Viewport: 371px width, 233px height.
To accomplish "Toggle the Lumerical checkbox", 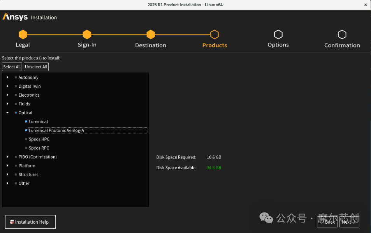I will (26, 122).
